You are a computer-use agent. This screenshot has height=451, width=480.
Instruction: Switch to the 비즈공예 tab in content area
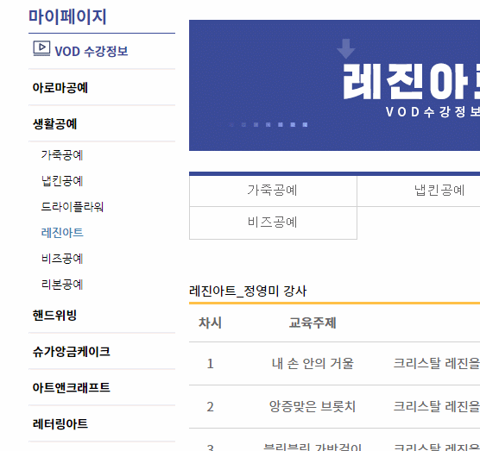click(273, 222)
